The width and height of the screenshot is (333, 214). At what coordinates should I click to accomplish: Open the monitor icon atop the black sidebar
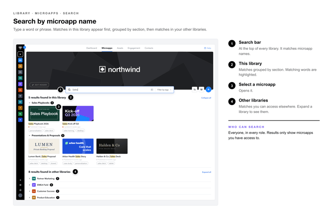tap(20, 48)
